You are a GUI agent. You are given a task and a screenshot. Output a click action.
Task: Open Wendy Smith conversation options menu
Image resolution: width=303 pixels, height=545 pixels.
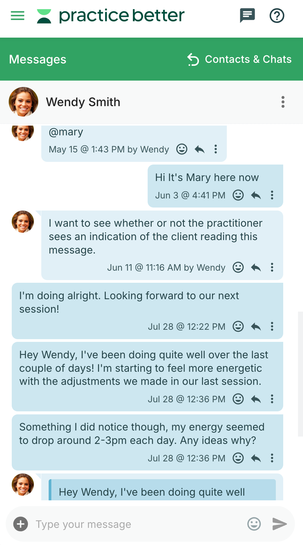pyautogui.click(x=283, y=102)
